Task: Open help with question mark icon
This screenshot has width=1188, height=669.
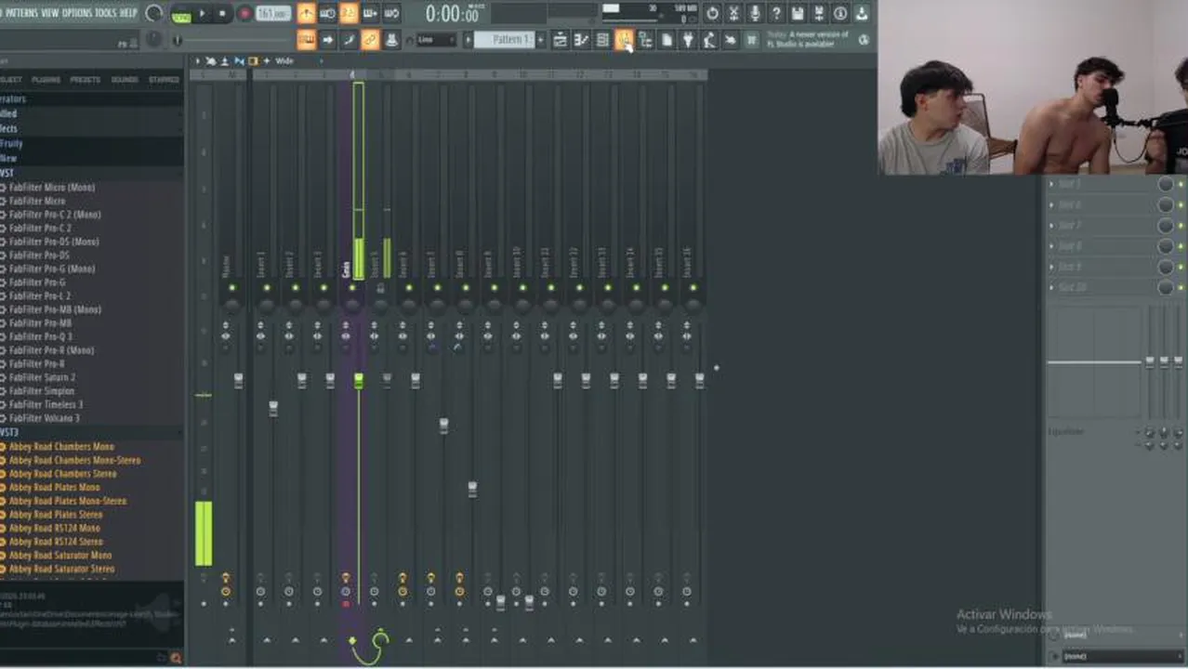Action: 776,13
